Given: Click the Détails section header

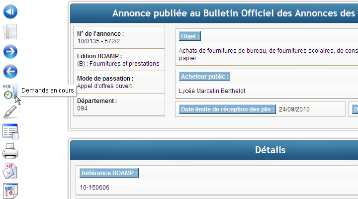Looking at the screenshot, I should [270, 150].
